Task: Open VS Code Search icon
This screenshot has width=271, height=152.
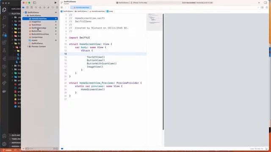Action: [4, 18]
